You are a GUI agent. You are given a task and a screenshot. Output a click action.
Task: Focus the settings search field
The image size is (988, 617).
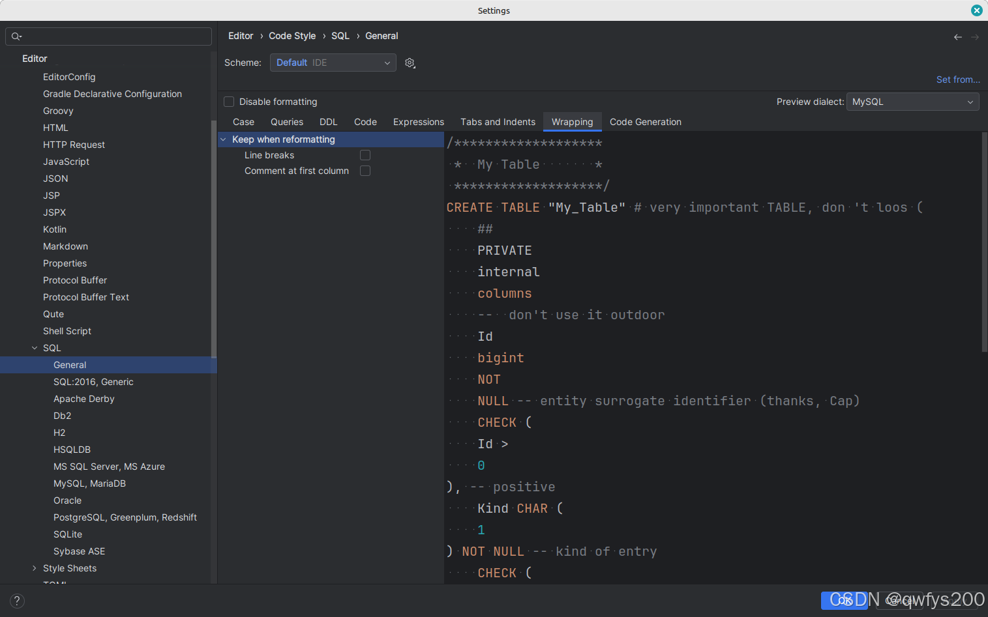(x=108, y=36)
